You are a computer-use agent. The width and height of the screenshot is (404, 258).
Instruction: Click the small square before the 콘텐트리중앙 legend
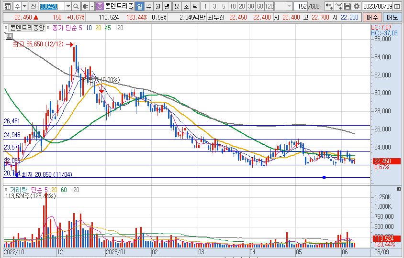pyautogui.click(x=6, y=28)
